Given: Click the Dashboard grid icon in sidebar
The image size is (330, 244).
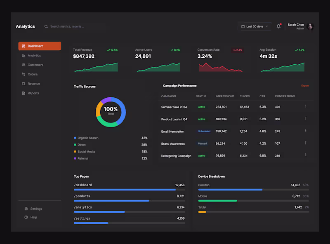Looking at the screenshot, I should [24, 46].
